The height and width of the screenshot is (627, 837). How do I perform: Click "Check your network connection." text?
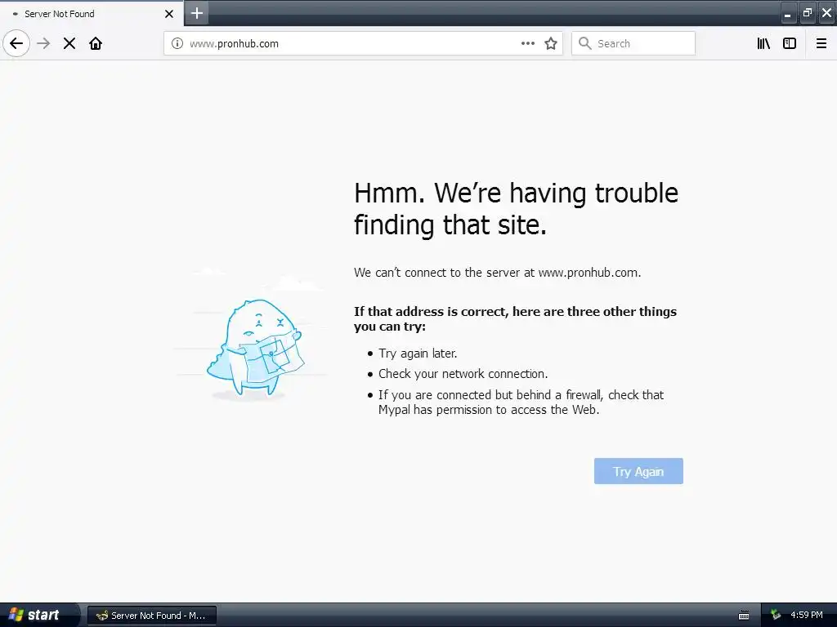coord(463,374)
